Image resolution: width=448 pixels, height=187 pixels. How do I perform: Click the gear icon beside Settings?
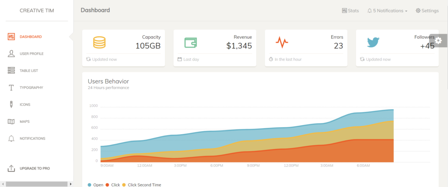pyautogui.click(x=418, y=10)
